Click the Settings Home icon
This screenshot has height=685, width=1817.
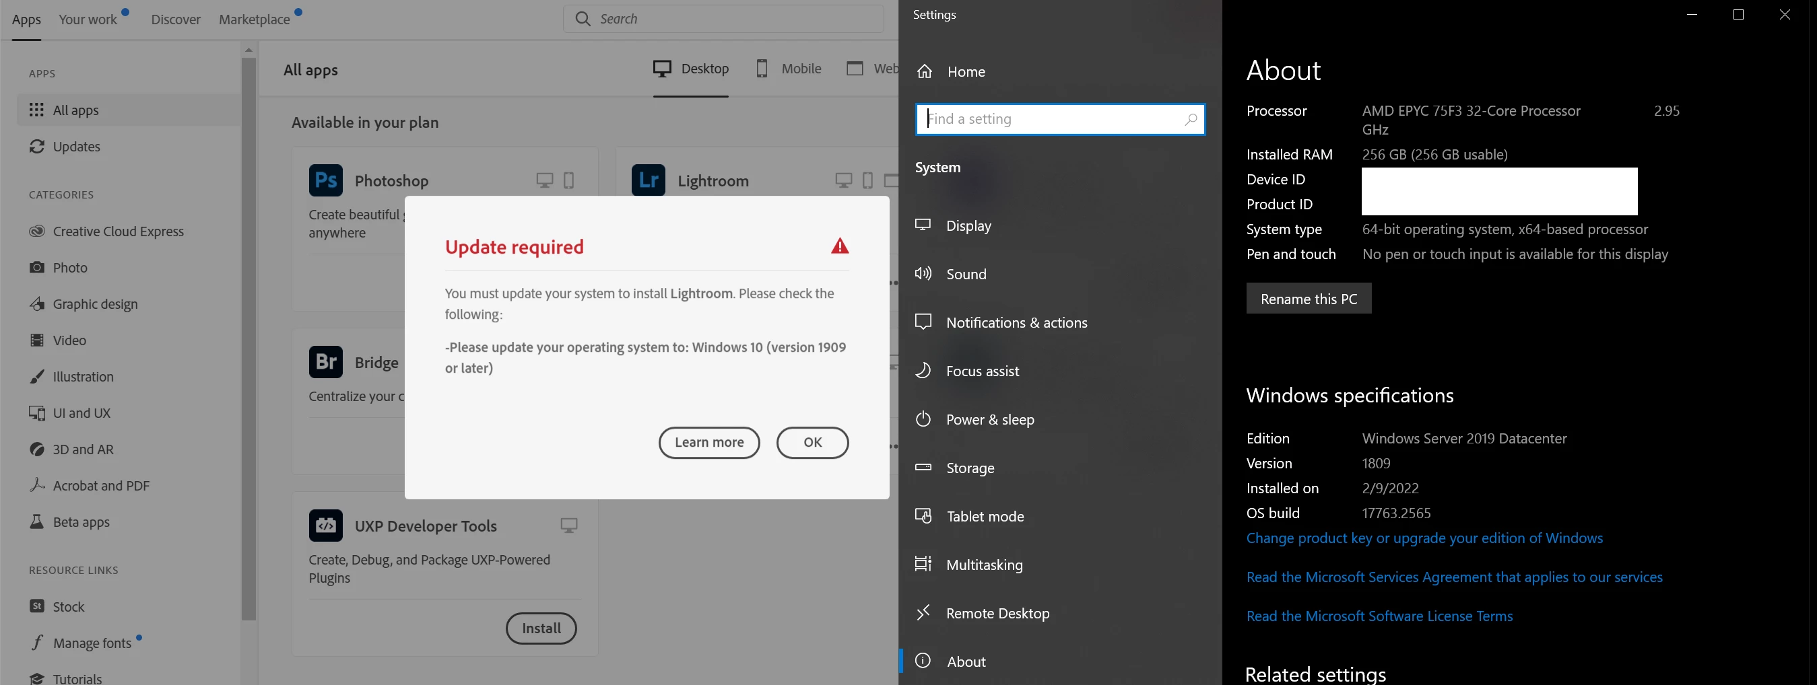pyautogui.click(x=924, y=71)
